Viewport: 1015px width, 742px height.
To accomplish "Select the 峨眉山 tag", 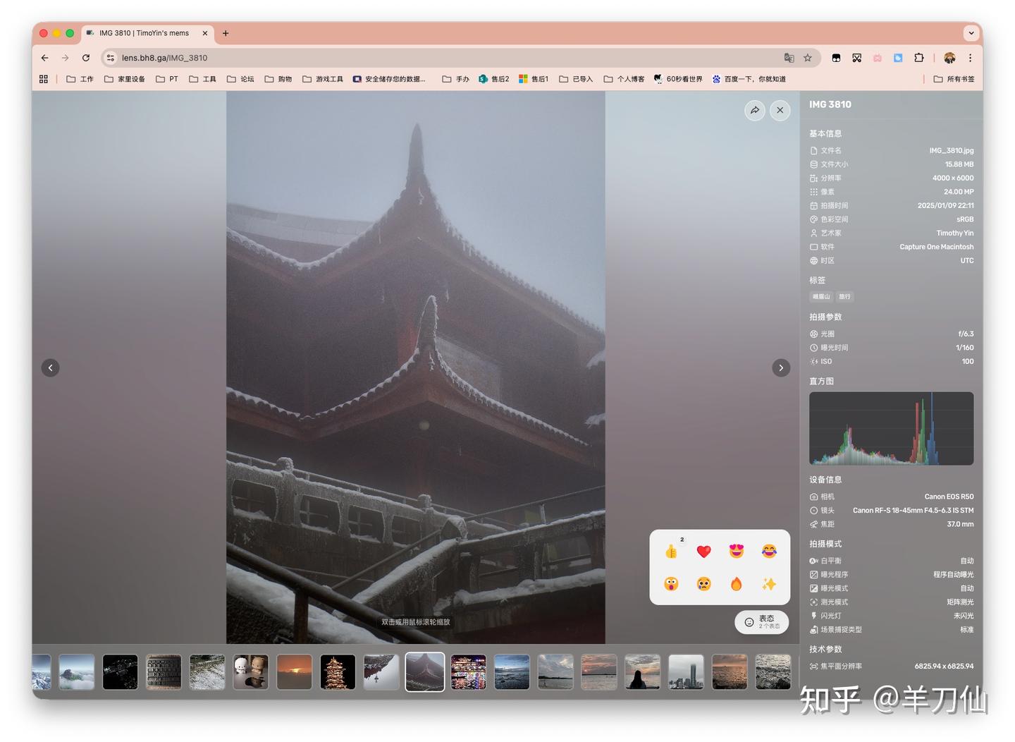I will (821, 297).
